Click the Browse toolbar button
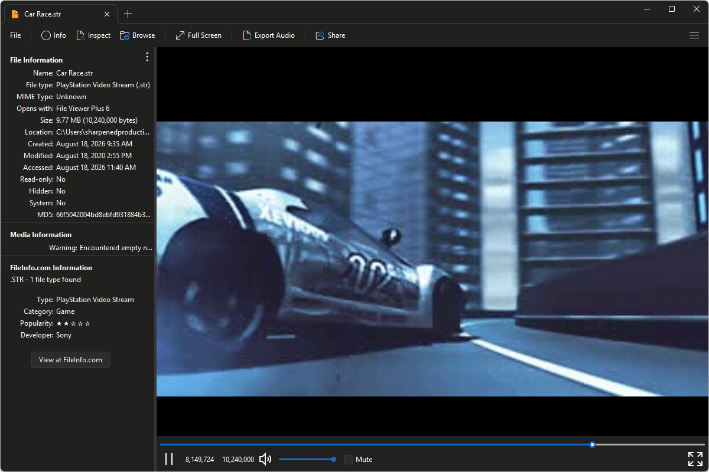 [x=138, y=35]
